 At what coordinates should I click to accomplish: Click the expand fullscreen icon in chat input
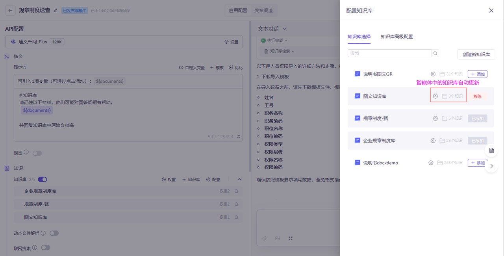click(290, 238)
